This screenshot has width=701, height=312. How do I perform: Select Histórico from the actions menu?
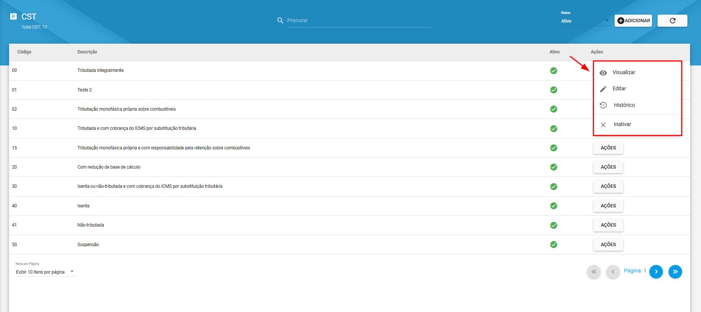click(x=638, y=105)
